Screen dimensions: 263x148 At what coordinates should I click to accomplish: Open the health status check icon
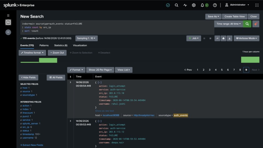[x=168, y=5]
